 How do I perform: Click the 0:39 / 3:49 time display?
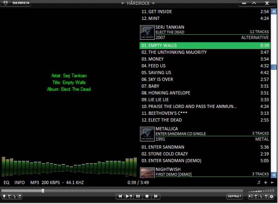tap(138, 182)
